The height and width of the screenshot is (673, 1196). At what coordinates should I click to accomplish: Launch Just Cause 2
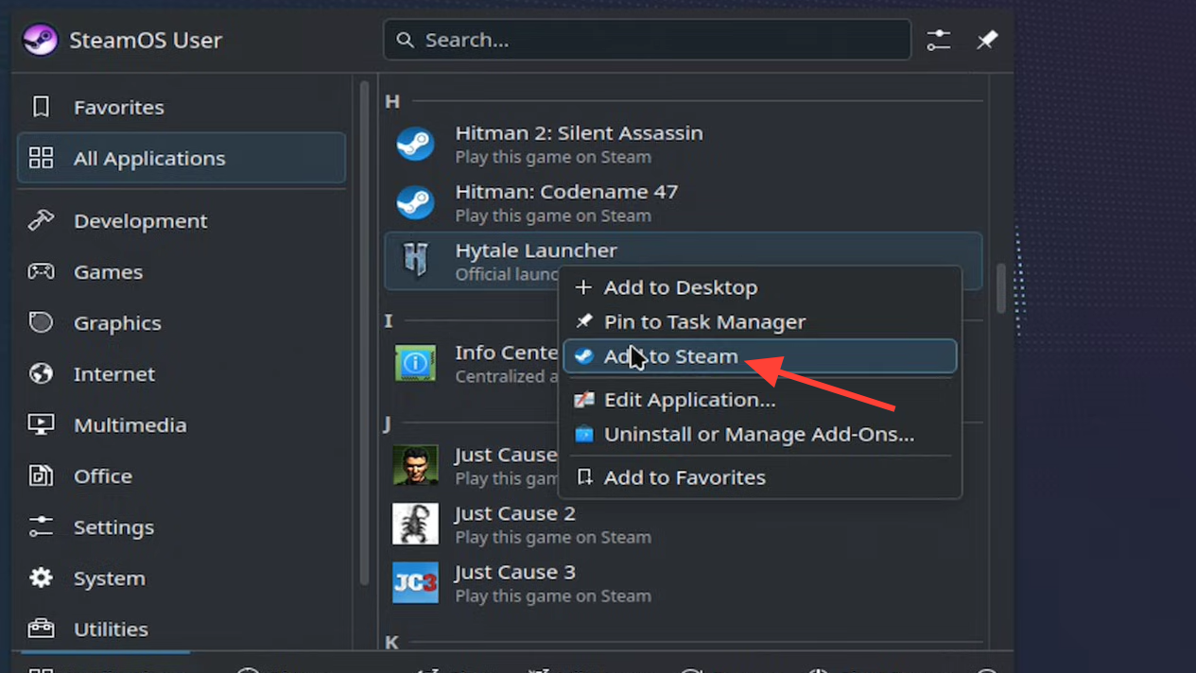click(x=684, y=524)
